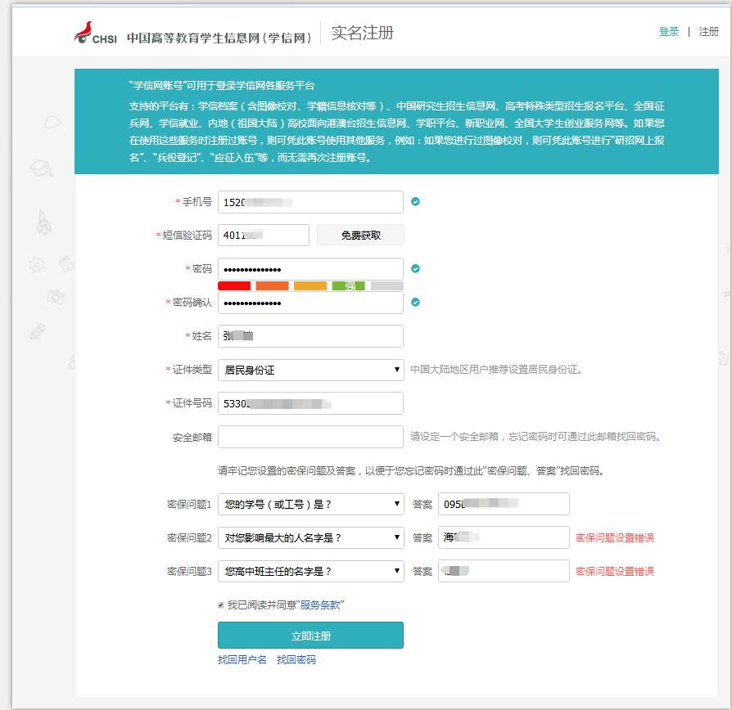Open the 服务条款 terms link
The image size is (732, 710).
coord(321,604)
